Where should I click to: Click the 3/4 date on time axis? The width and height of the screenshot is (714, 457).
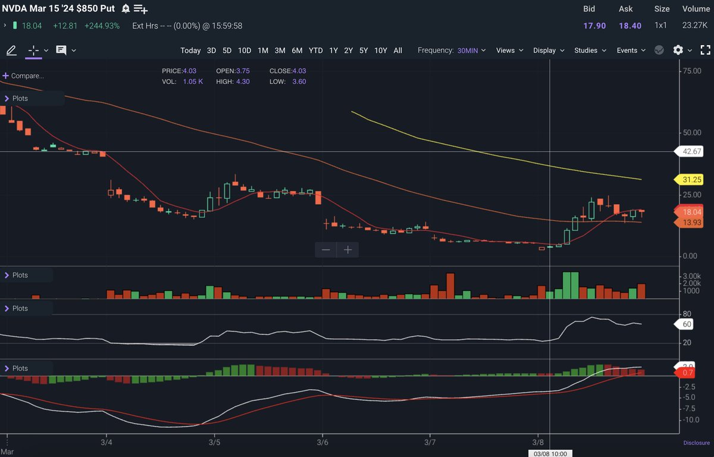tap(107, 442)
